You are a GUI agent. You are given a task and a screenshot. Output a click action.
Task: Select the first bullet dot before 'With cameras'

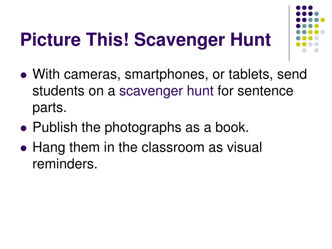24,75
